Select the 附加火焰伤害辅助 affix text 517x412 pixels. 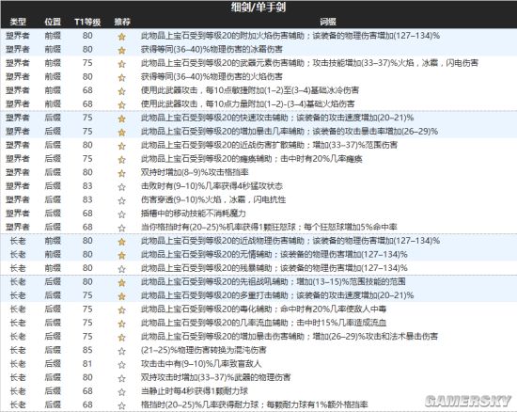click(x=290, y=36)
